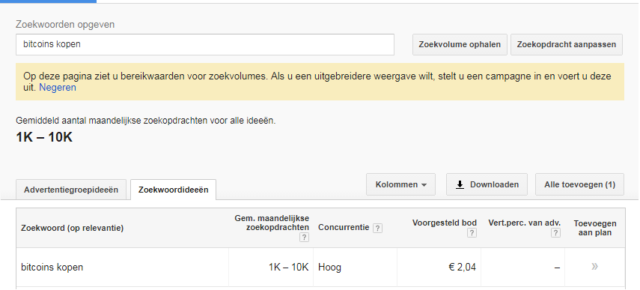Sort by the Concurrentie column header

(344, 228)
